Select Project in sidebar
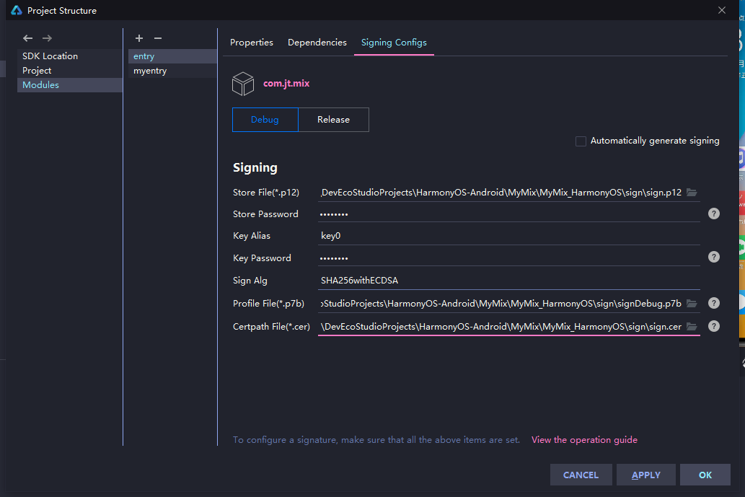This screenshot has width=745, height=497. pos(70,70)
